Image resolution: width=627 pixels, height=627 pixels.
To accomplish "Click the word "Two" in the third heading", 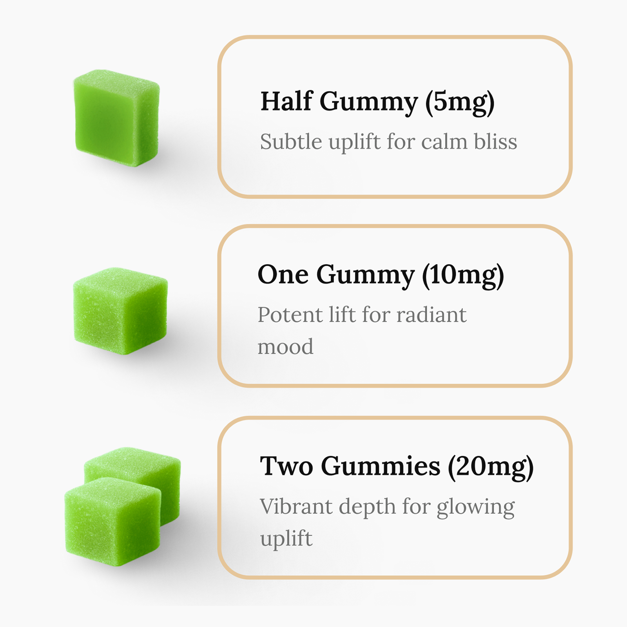I will click(286, 466).
